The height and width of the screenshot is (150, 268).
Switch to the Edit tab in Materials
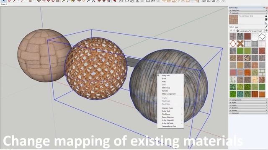(x=237, y=27)
